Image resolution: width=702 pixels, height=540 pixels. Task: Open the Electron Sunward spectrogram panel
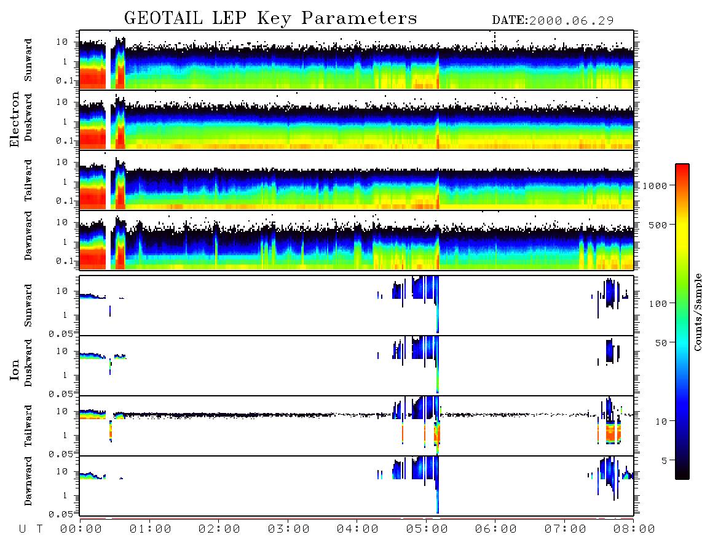357,60
